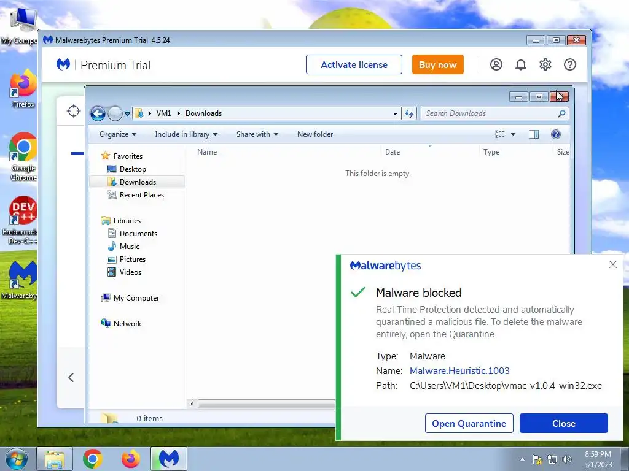
Task: Open Pictures library
Action: pos(133,259)
